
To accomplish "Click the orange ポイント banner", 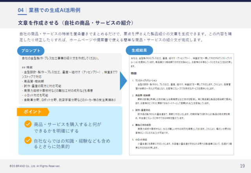I will click(33, 112).
